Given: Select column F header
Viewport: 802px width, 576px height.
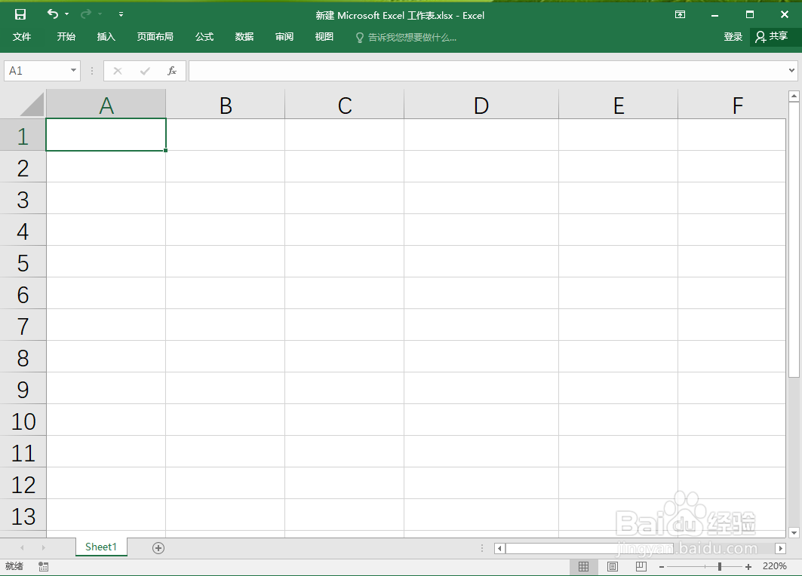Looking at the screenshot, I should tap(732, 104).
